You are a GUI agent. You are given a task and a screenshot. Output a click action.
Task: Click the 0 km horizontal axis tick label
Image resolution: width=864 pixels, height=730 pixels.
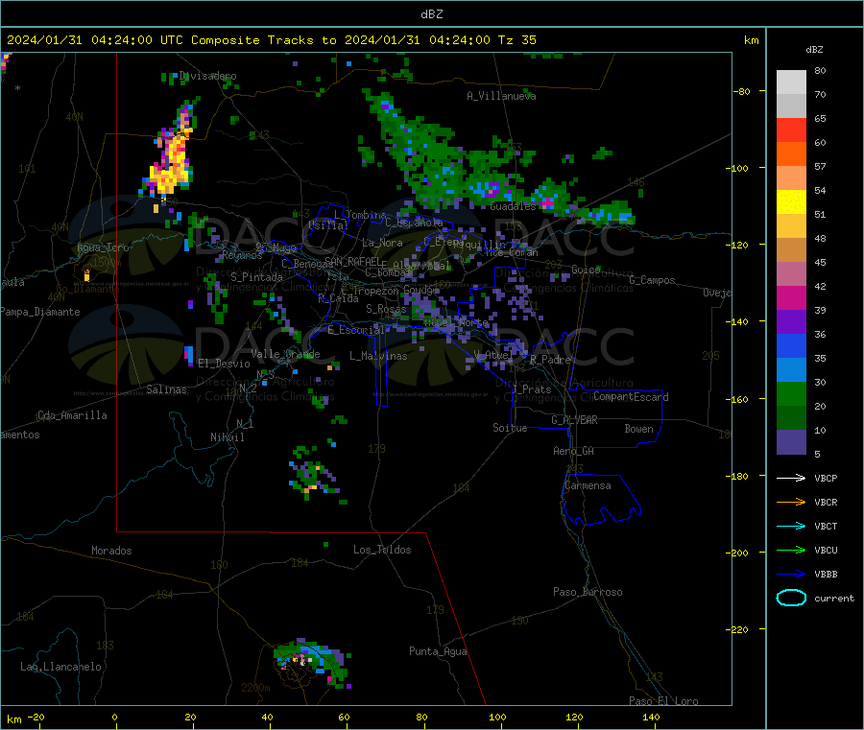(x=114, y=717)
